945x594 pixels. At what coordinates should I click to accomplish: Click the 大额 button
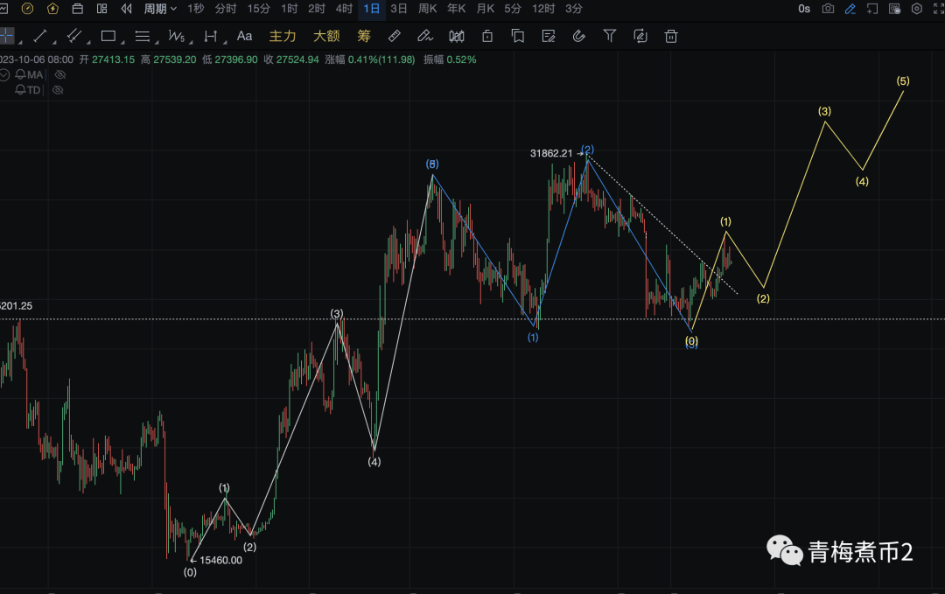pos(326,36)
